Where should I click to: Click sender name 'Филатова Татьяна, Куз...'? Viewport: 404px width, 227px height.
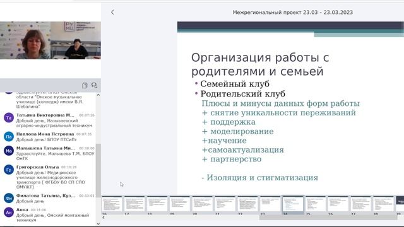coord(45,195)
